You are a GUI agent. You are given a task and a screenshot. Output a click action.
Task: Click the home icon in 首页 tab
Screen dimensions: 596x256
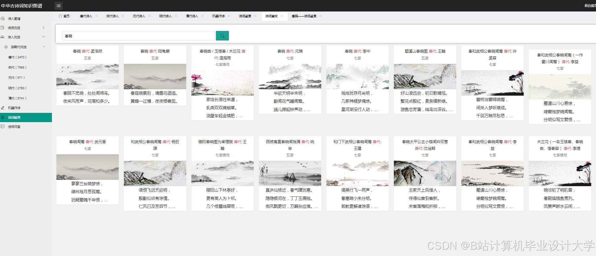point(60,16)
